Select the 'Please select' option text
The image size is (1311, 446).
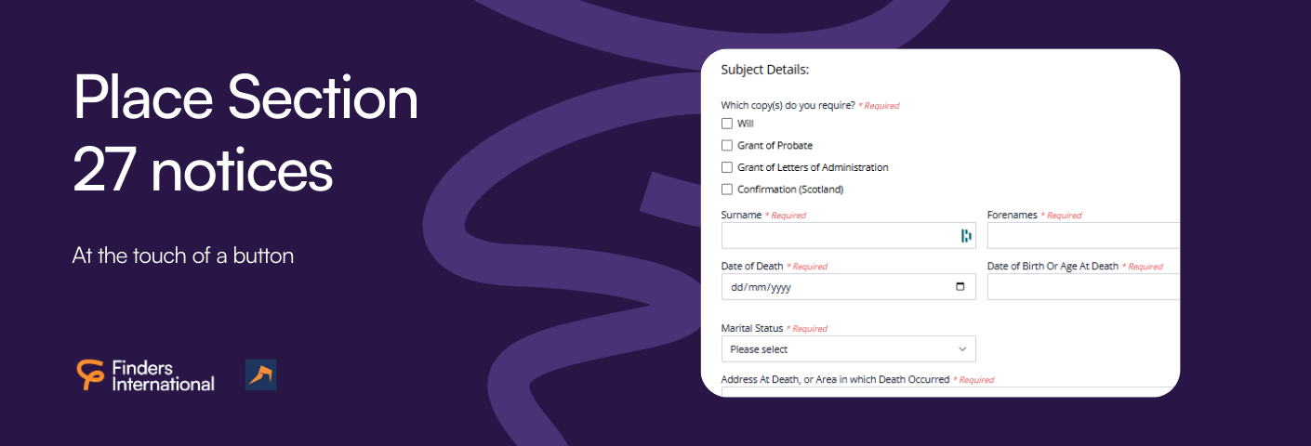tap(759, 349)
